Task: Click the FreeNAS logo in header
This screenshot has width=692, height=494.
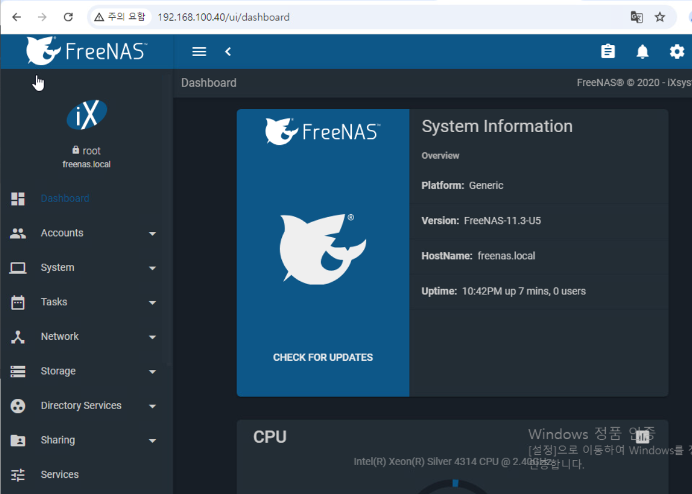Action: pos(87,51)
